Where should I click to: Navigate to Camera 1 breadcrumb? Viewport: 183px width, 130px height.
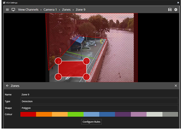[50, 10]
